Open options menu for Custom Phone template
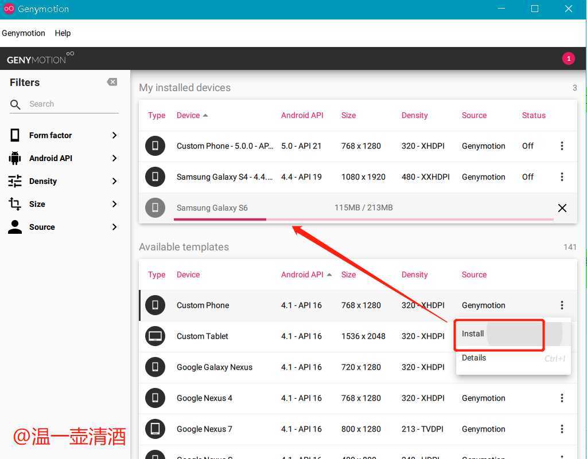Image resolution: width=587 pixels, height=459 pixels. coord(562,305)
